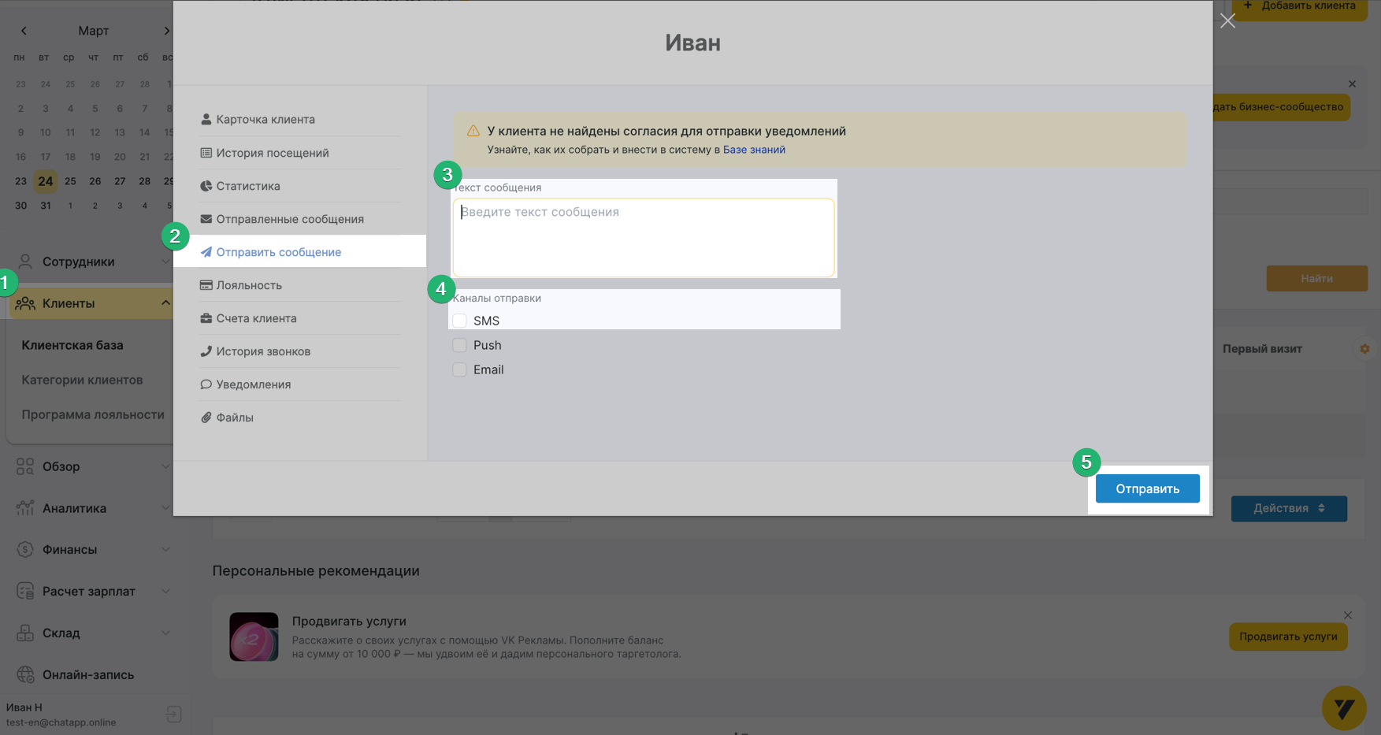Check the Email channel checkbox
The image size is (1381, 735).
click(x=459, y=369)
